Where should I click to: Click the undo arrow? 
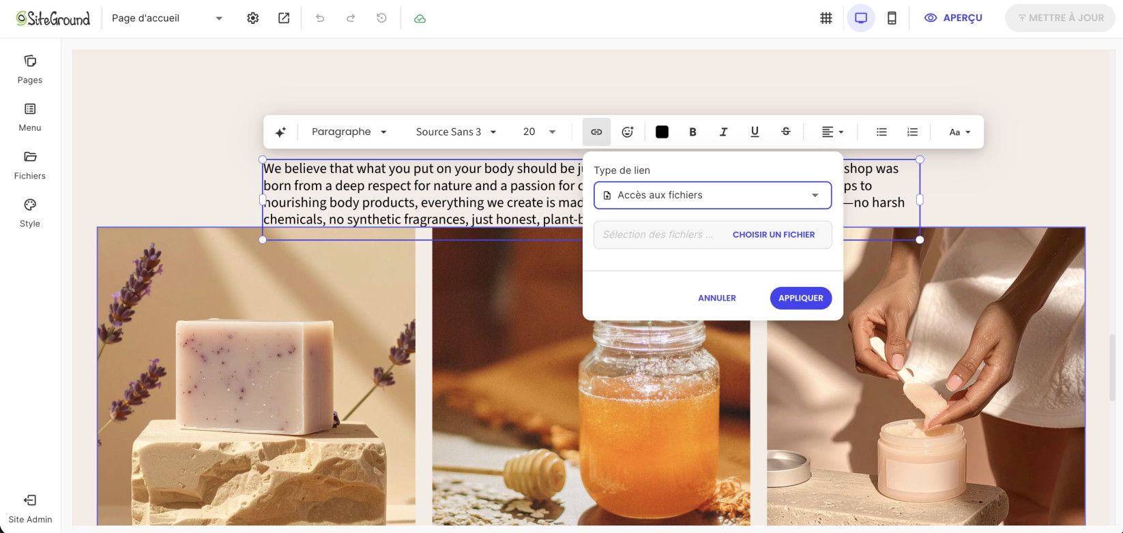320,18
